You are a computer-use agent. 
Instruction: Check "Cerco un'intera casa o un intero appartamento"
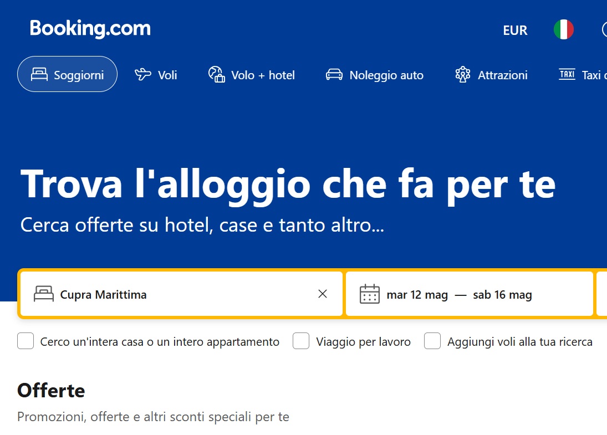tap(25, 341)
